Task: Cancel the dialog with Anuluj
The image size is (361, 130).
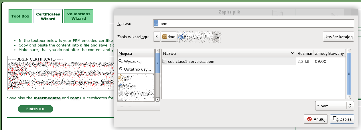Action: [x=316, y=119]
